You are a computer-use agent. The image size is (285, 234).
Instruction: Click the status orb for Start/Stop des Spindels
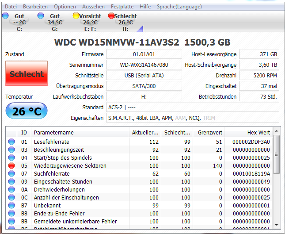pyautogui.click(x=11, y=157)
